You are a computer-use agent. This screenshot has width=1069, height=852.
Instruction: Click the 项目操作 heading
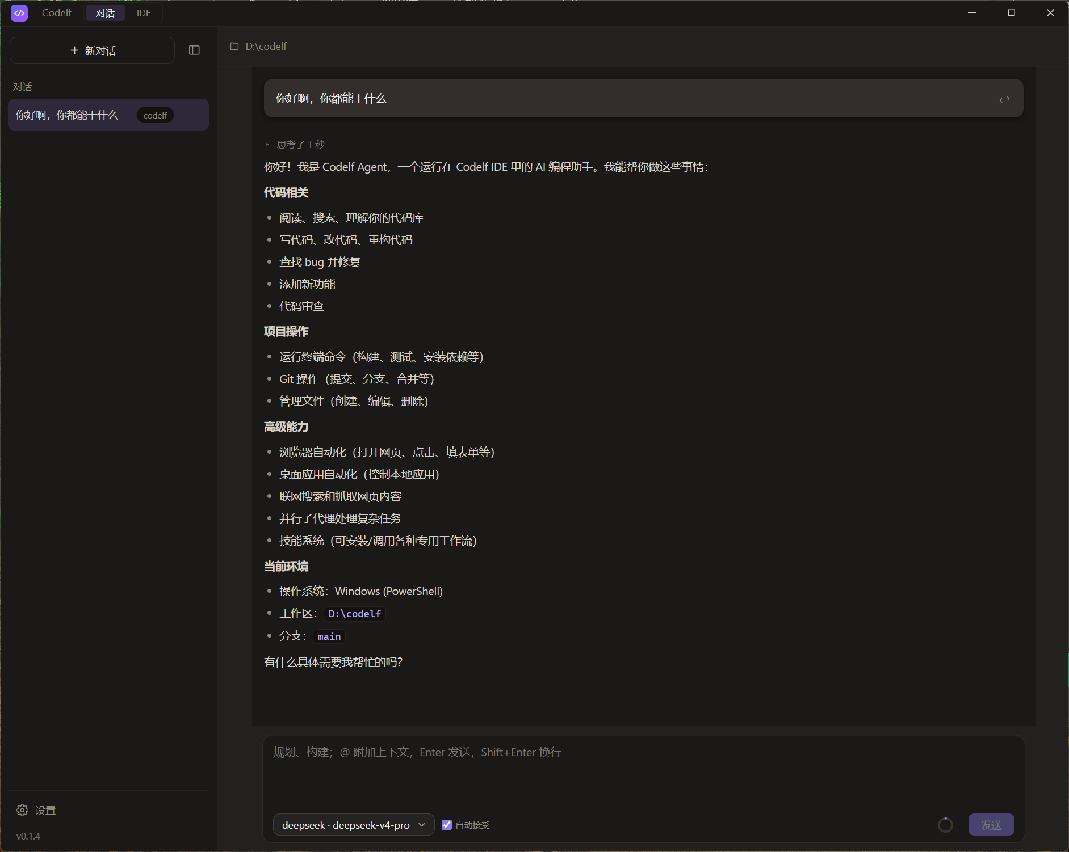coord(286,332)
